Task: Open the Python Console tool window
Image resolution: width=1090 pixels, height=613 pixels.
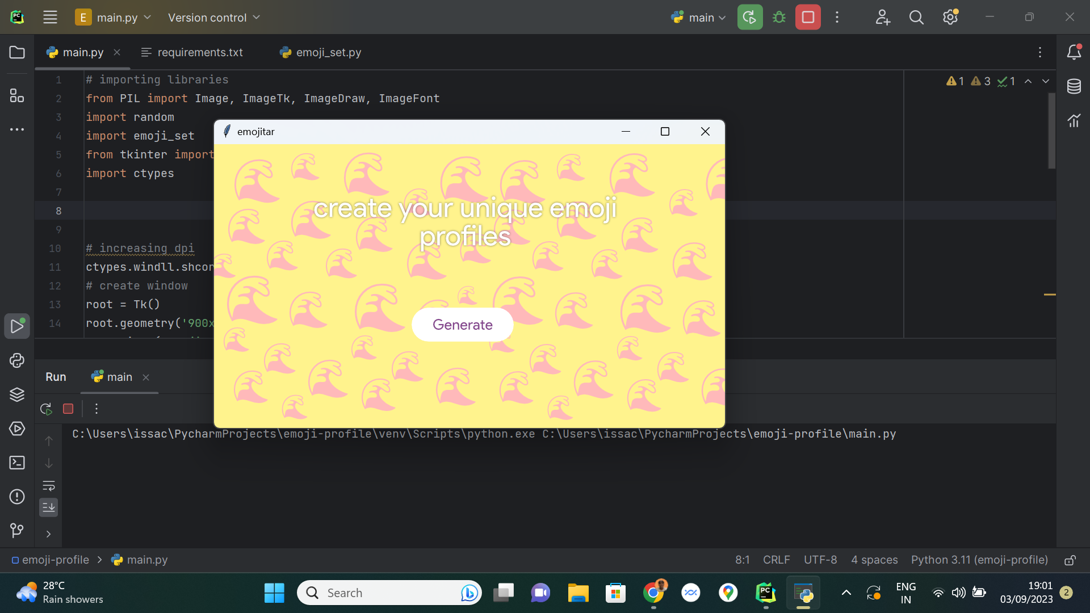Action: (17, 360)
